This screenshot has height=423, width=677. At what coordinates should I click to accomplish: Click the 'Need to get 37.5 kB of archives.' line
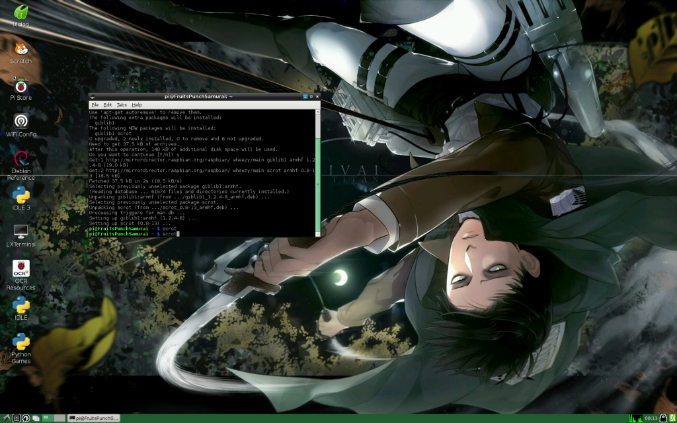point(134,144)
